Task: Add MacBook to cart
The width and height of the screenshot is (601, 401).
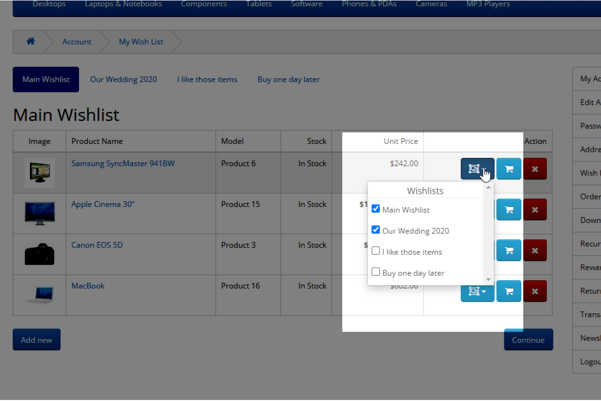Action: (509, 291)
